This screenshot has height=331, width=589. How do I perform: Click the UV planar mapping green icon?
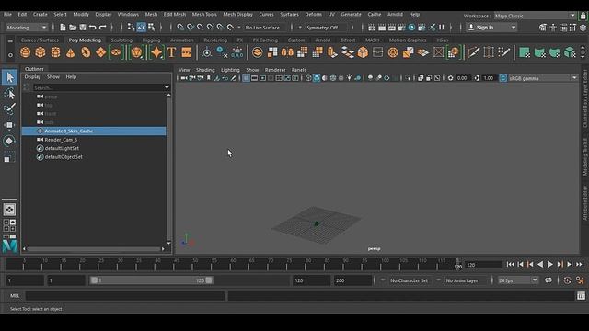[x=525, y=52]
